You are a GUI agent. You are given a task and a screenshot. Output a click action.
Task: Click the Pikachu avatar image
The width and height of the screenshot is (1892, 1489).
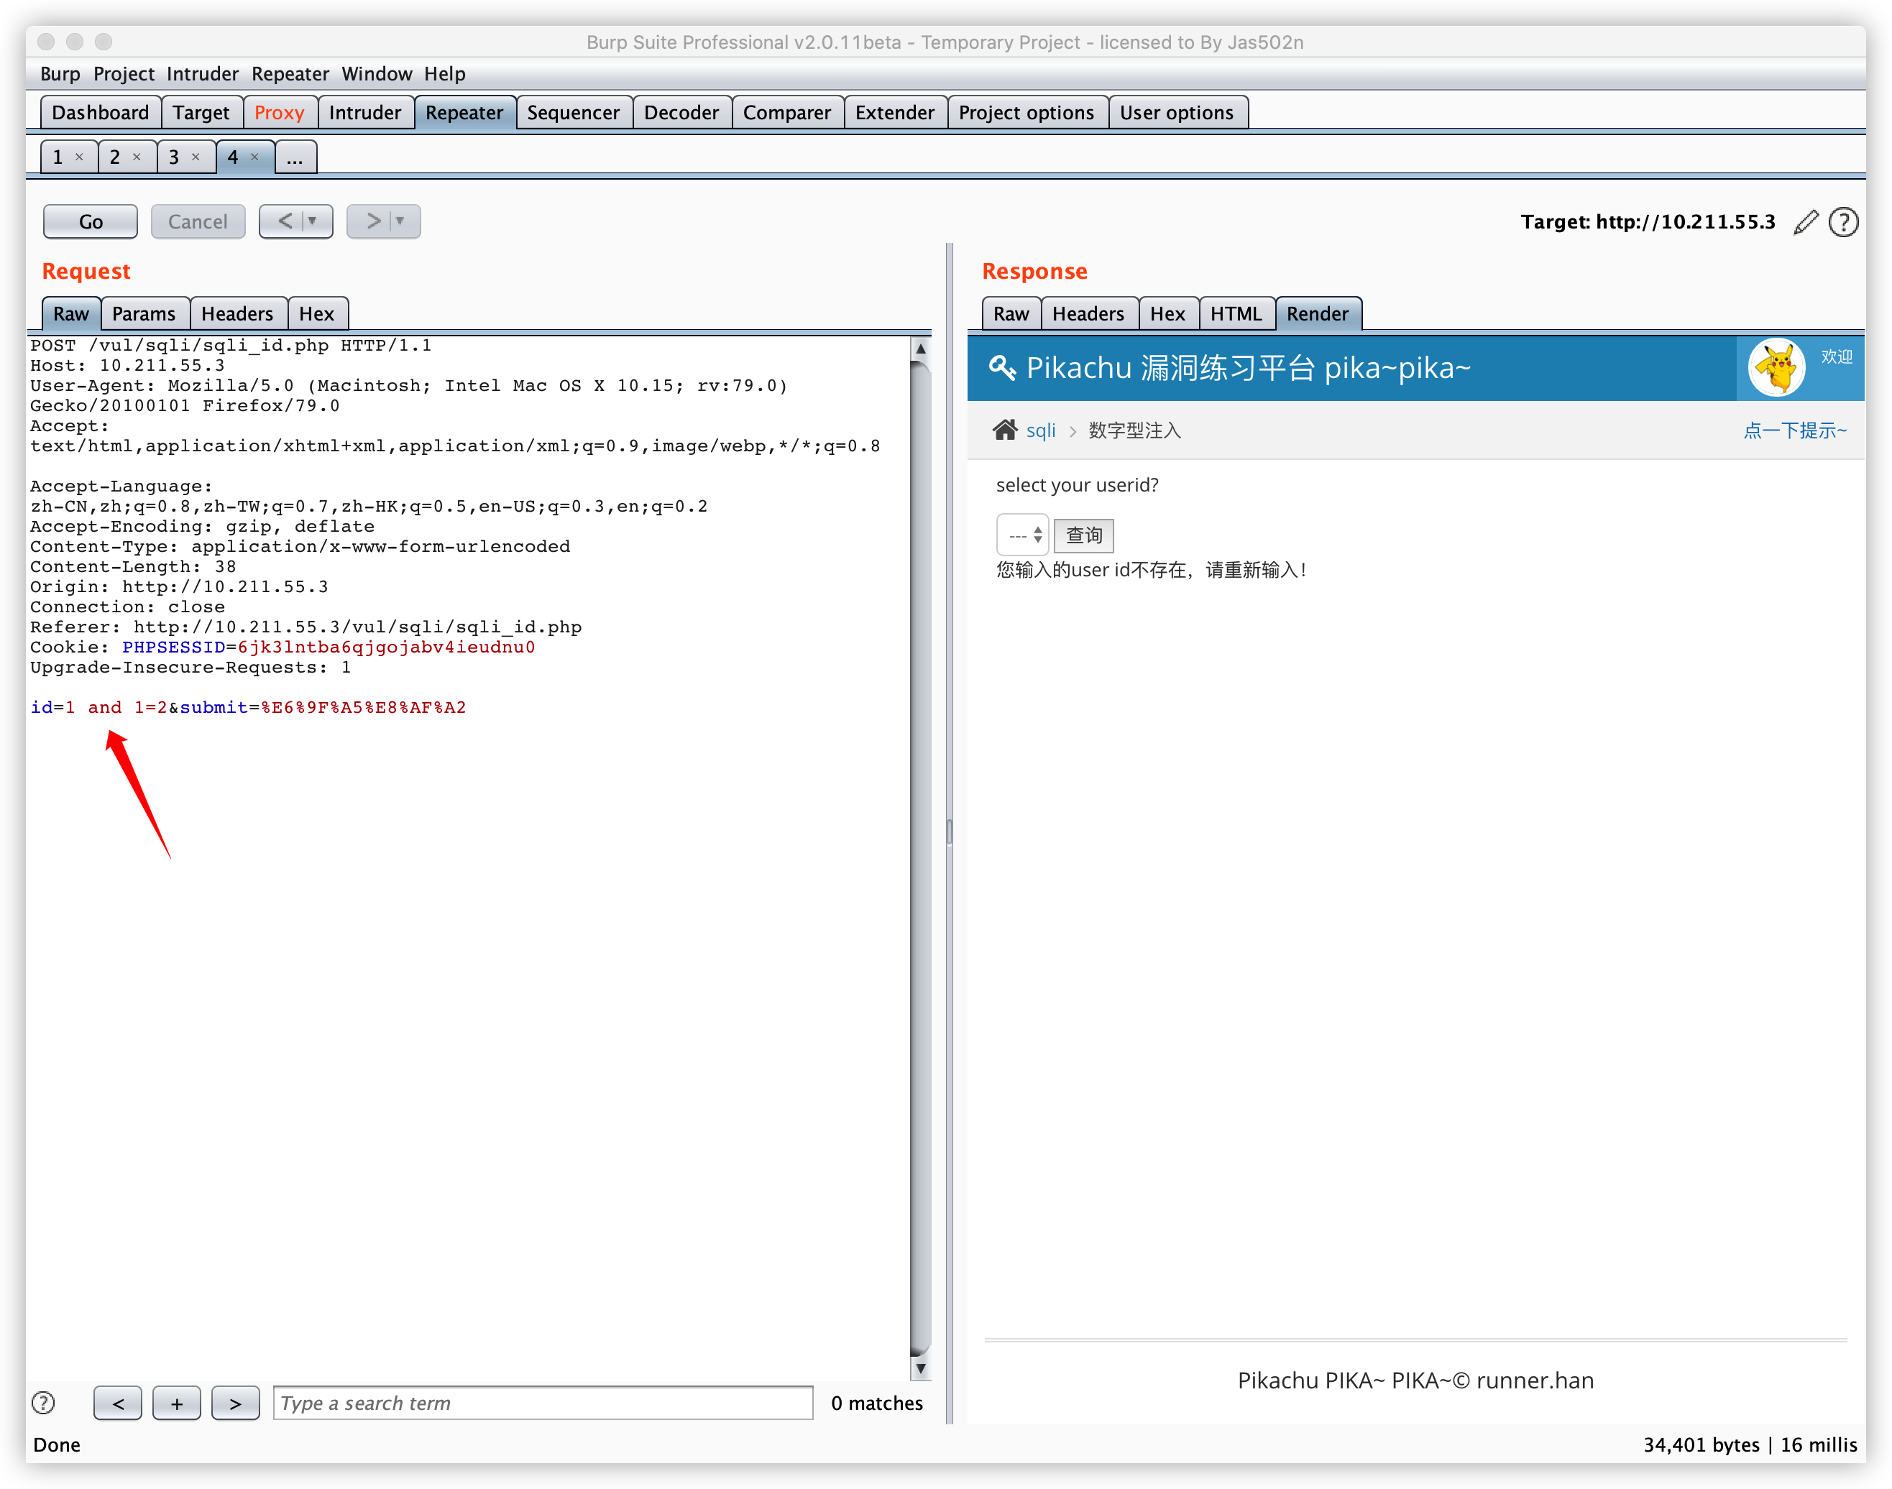(x=1777, y=367)
